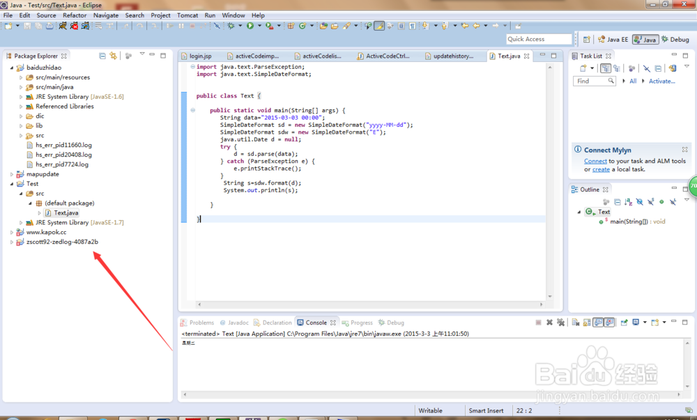
Task: Open the Tomcat menu
Action: pos(187,15)
